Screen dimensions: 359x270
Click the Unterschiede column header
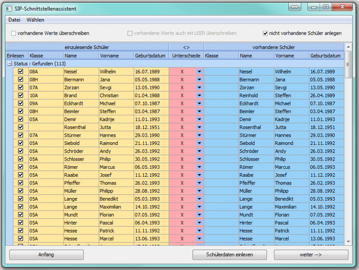pos(186,55)
